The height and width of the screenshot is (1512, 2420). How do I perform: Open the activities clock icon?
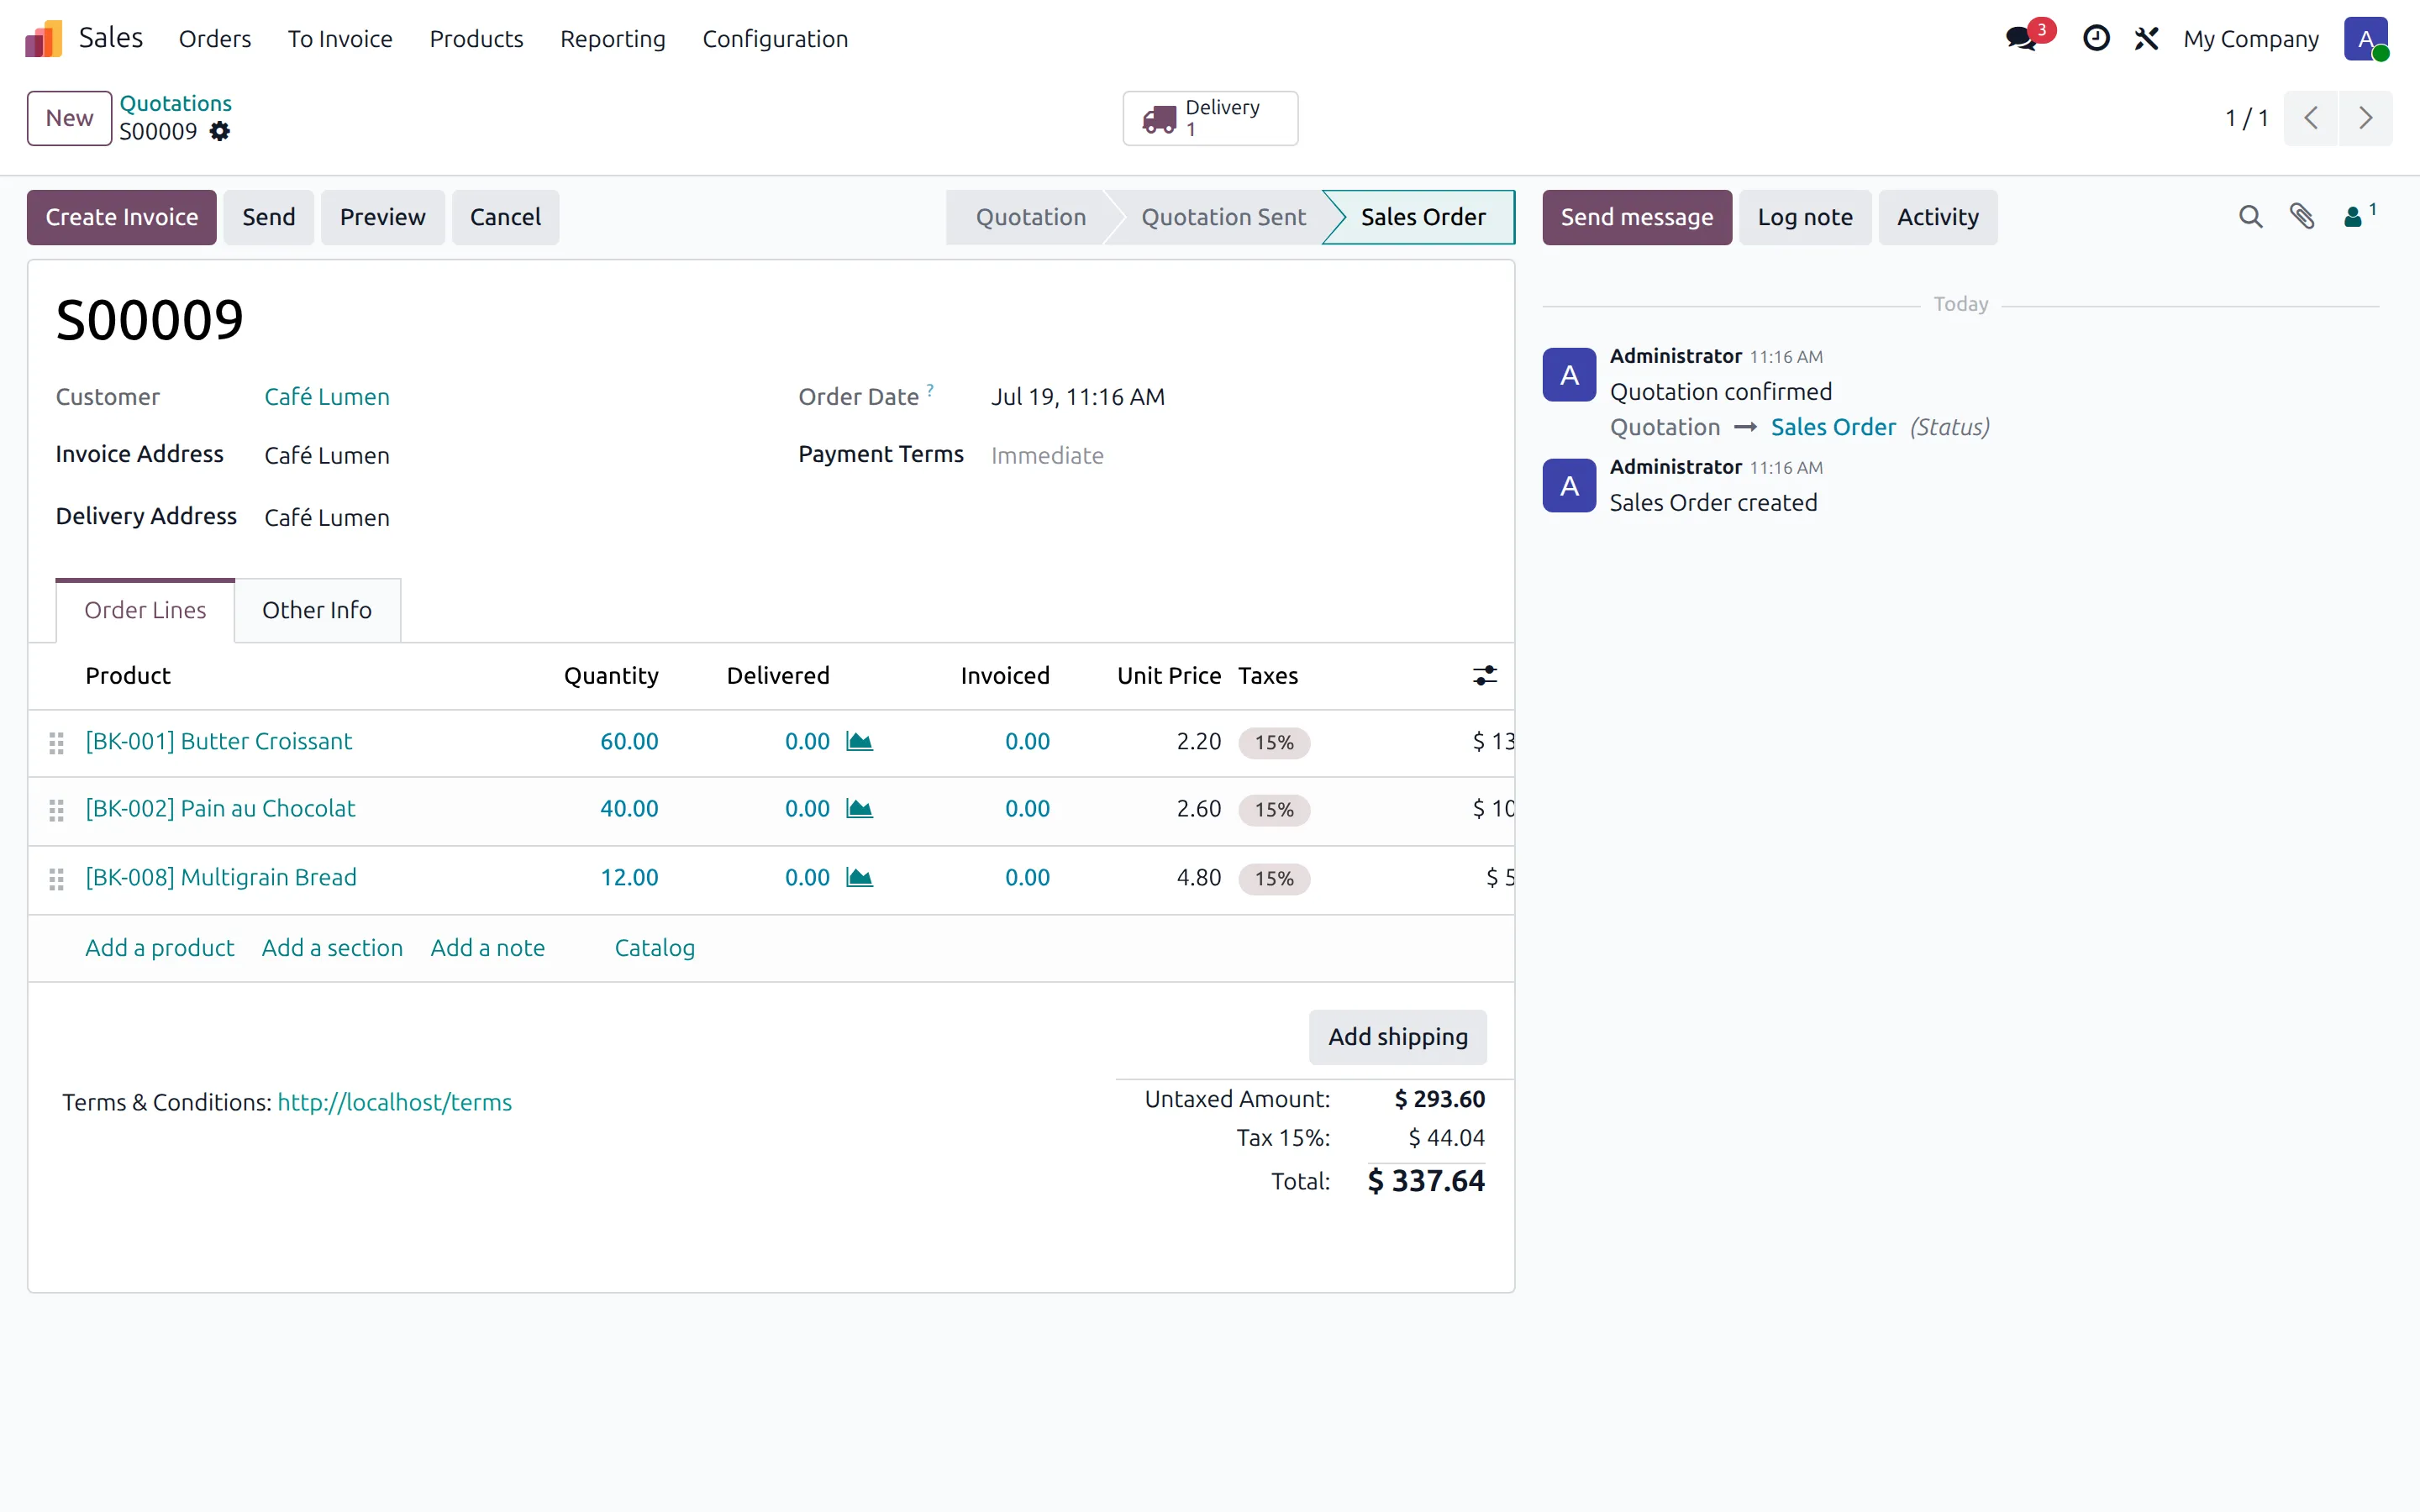tap(2096, 39)
